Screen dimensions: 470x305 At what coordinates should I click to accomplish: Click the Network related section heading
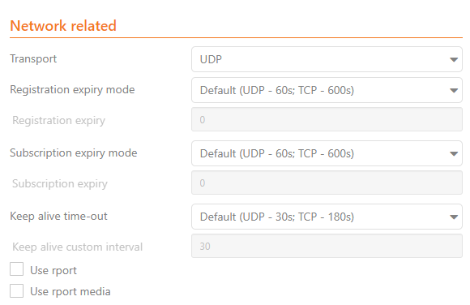(x=63, y=26)
